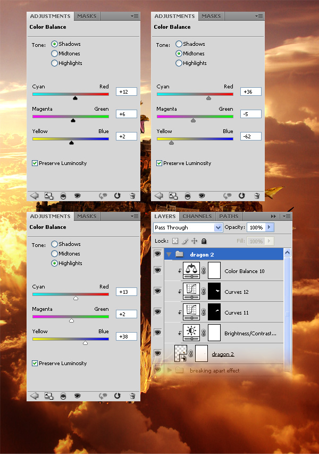Hide the dragon 2 group layer
319x454 pixels.
coord(157,254)
